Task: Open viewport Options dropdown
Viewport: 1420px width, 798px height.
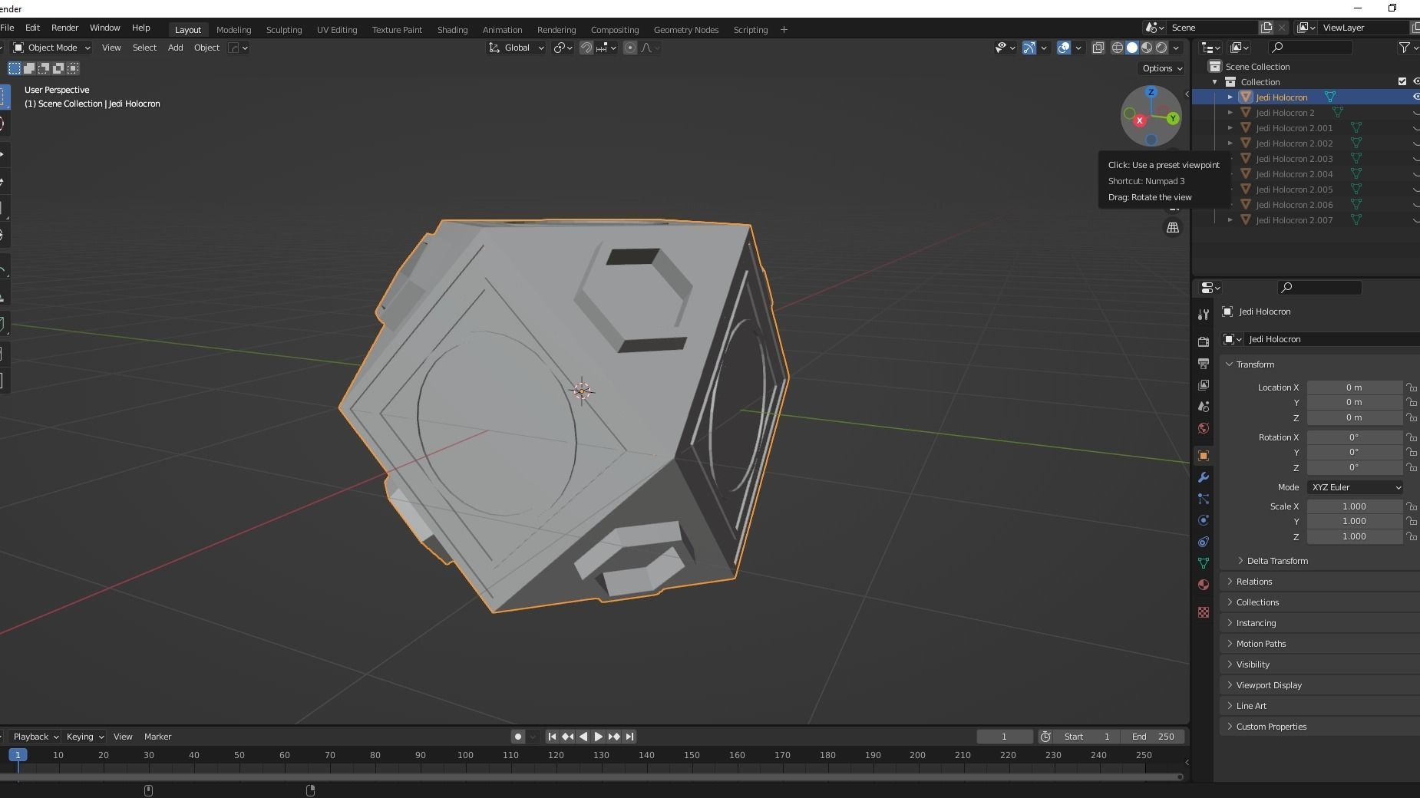Action: pyautogui.click(x=1162, y=68)
